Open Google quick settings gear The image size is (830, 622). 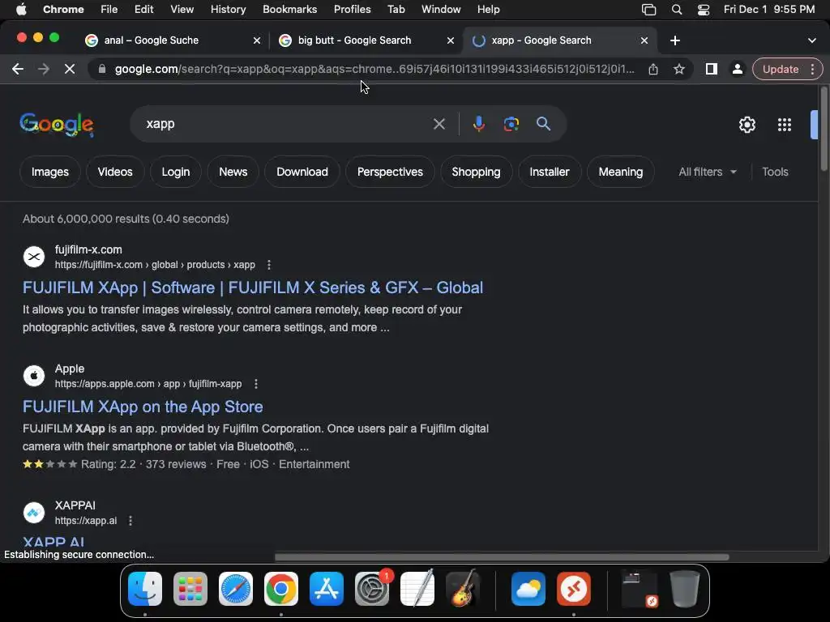(x=747, y=125)
